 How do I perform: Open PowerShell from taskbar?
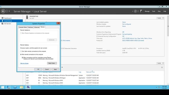[x=15, y=87]
